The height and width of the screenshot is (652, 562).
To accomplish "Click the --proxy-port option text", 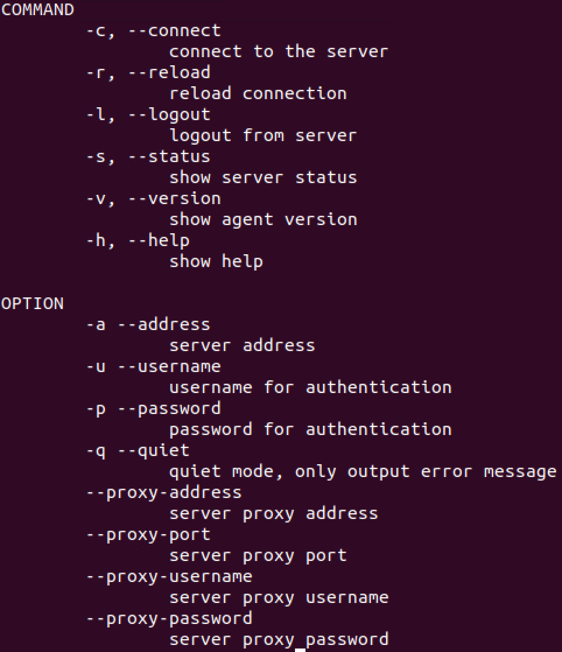I will (148, 535).
